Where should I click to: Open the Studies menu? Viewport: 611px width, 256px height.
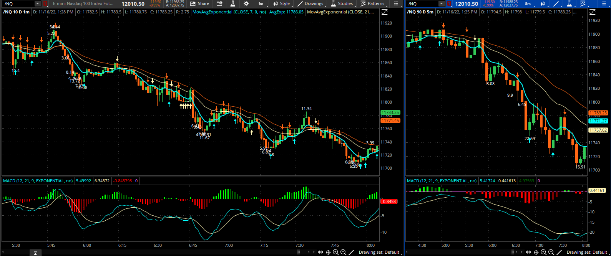pyautogui.click(x=342, y=4)
